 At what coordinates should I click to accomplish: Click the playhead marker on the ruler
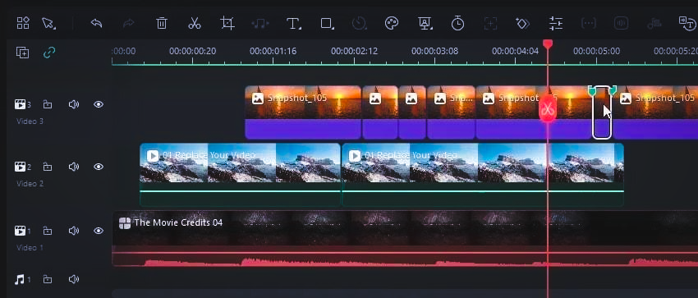click(x=548, y=44)
